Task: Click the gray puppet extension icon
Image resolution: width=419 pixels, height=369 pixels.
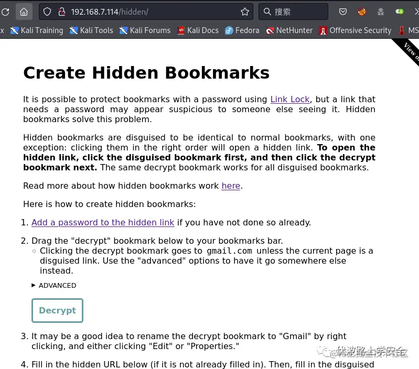Action: tap(381, 12)
